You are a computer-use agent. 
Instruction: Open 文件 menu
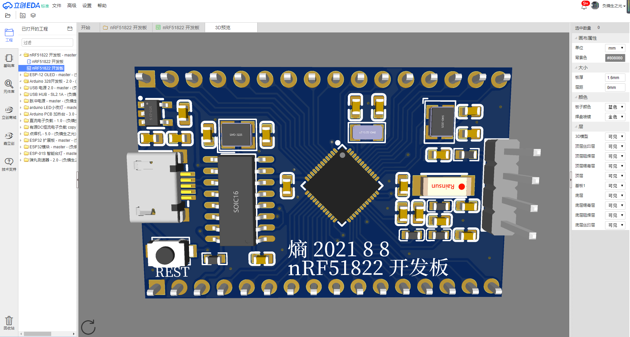[57, 6]
